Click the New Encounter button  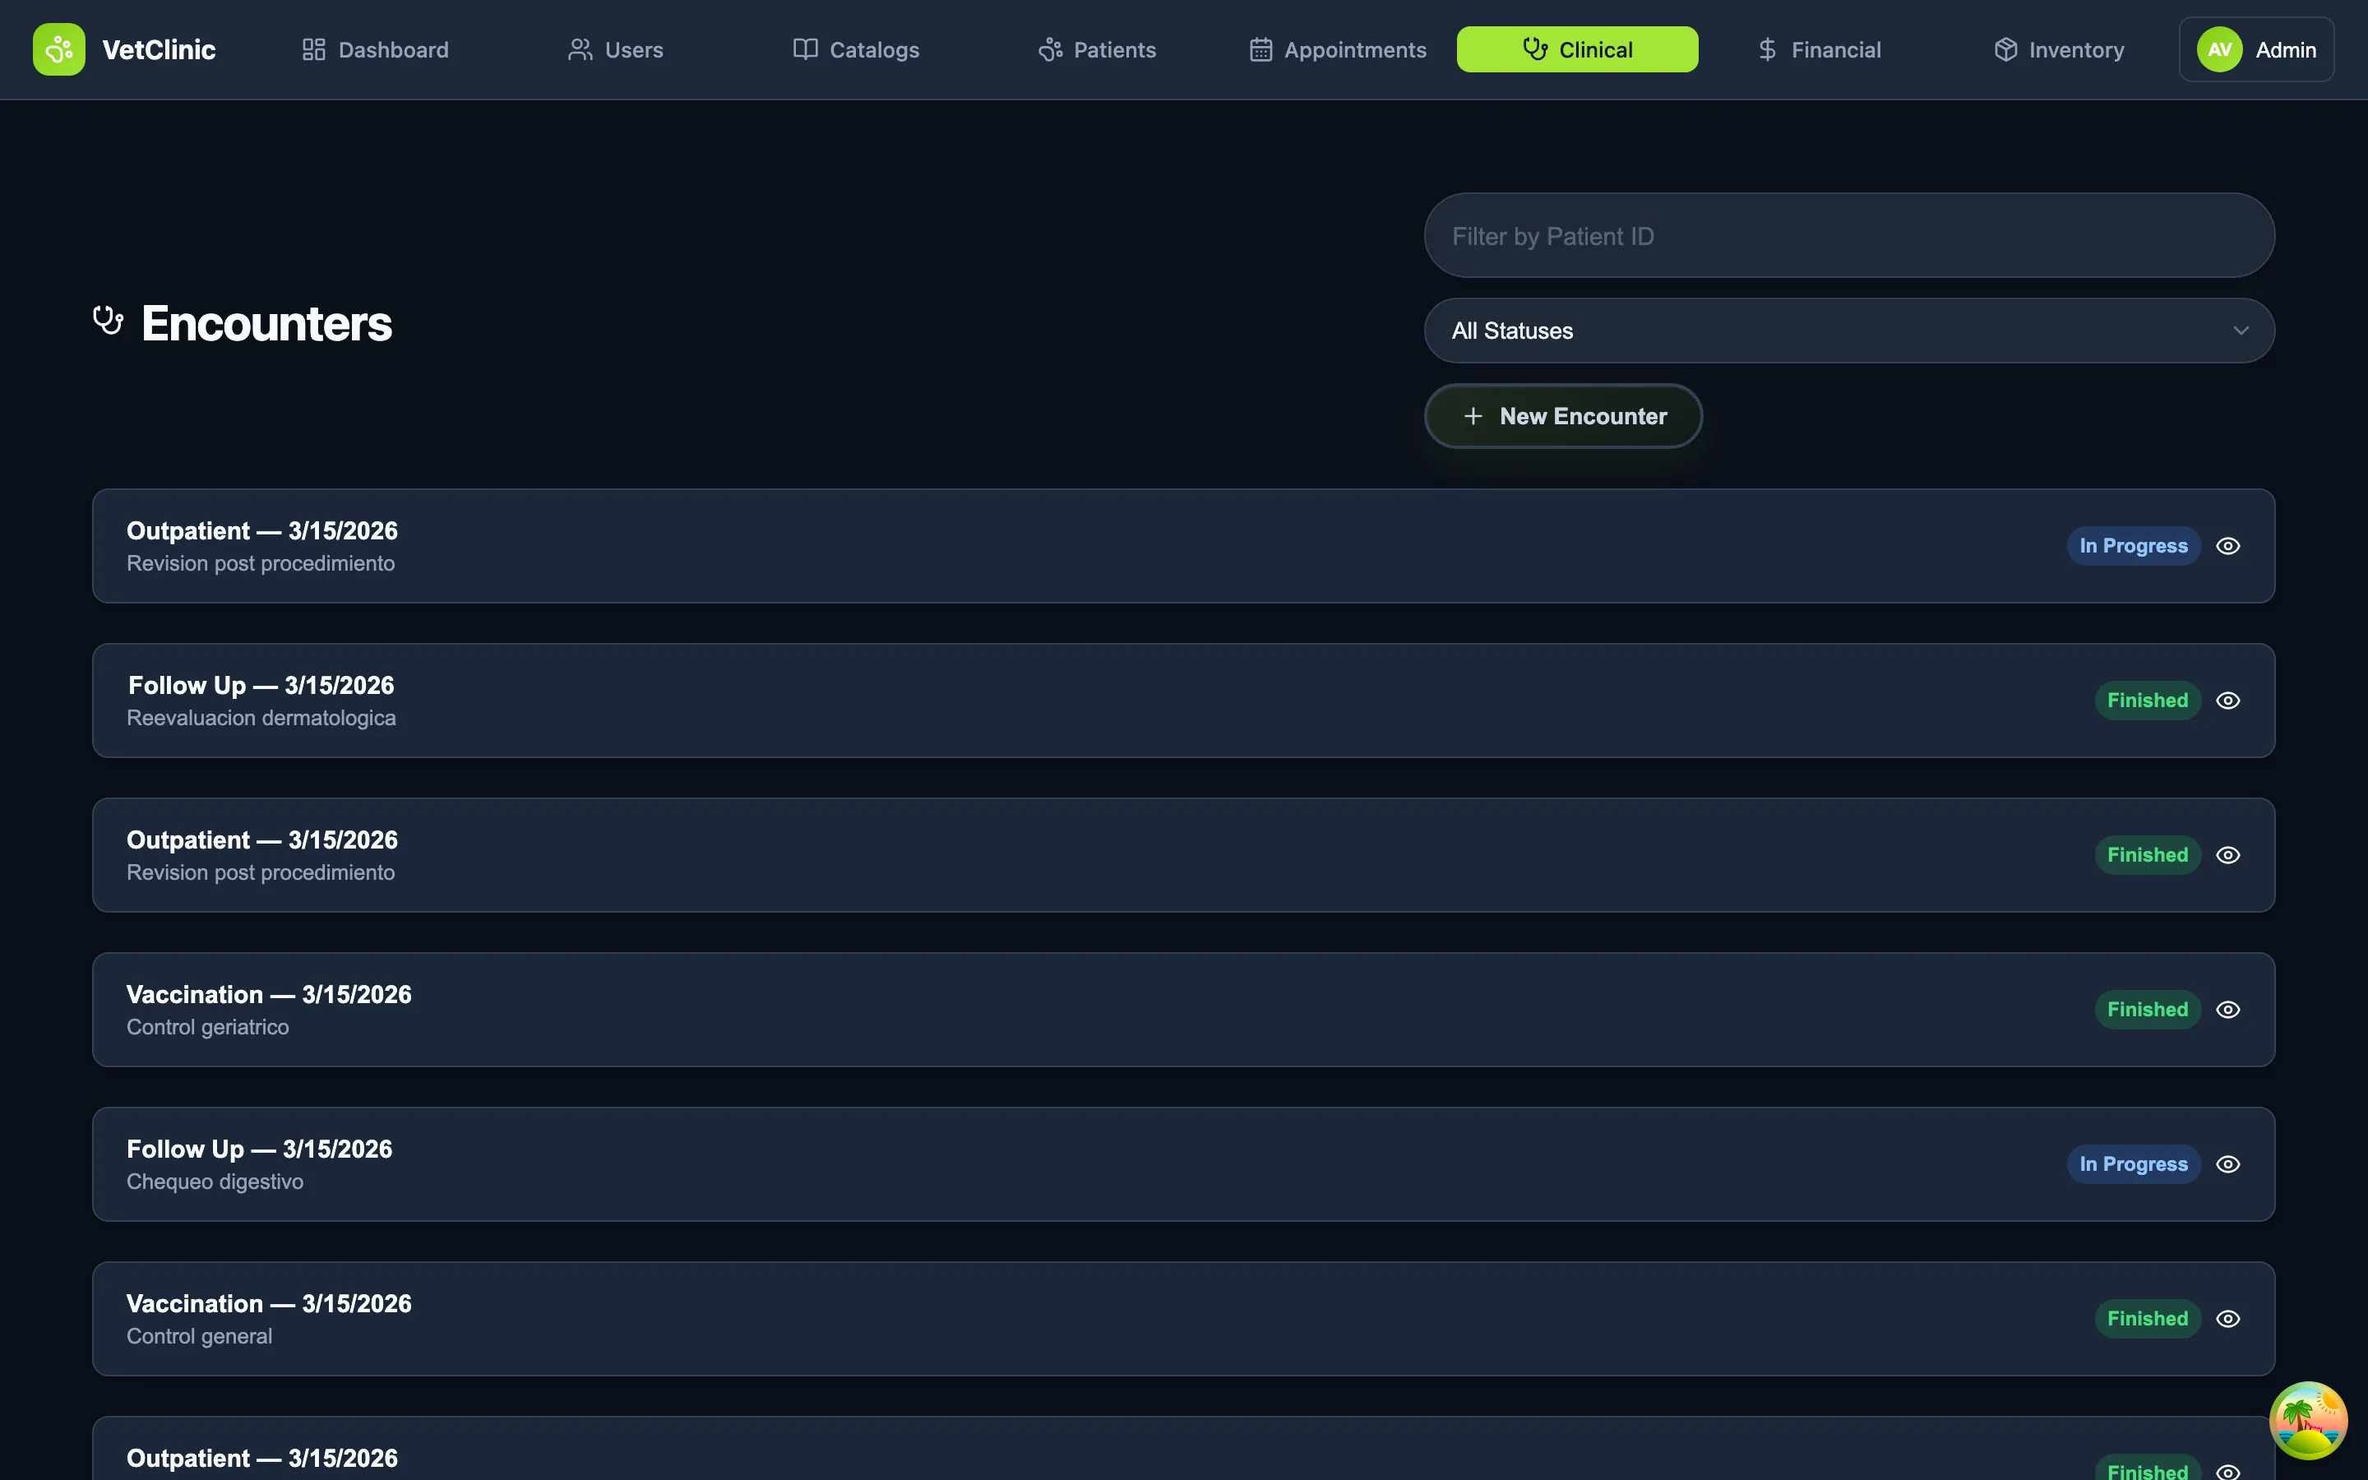1563,416
